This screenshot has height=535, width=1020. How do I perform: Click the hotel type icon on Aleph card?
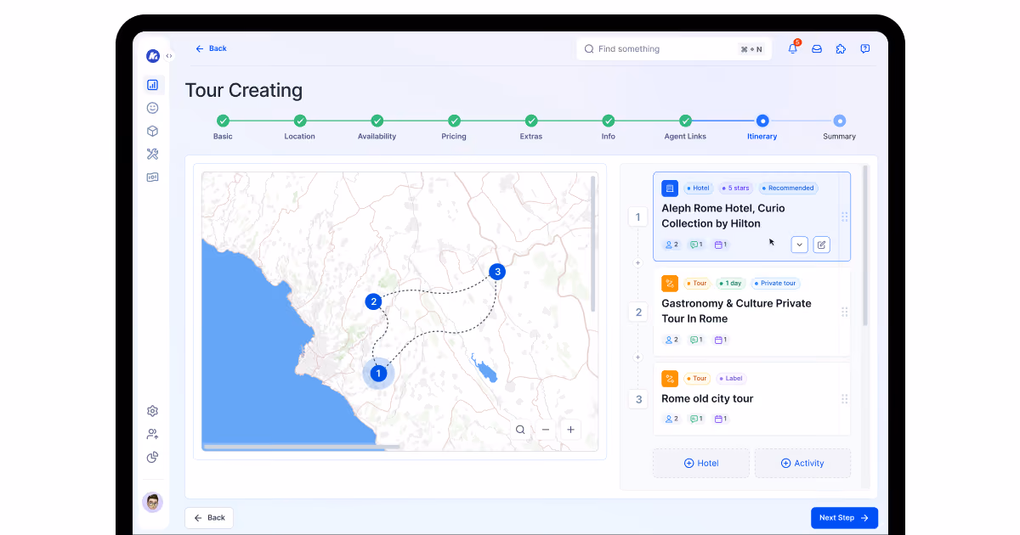[x=670, y=189]
